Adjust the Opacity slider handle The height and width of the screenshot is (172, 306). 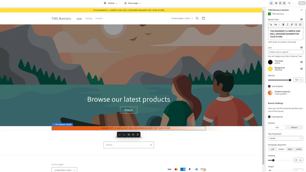pyautogui.click(x=290, y=80)
